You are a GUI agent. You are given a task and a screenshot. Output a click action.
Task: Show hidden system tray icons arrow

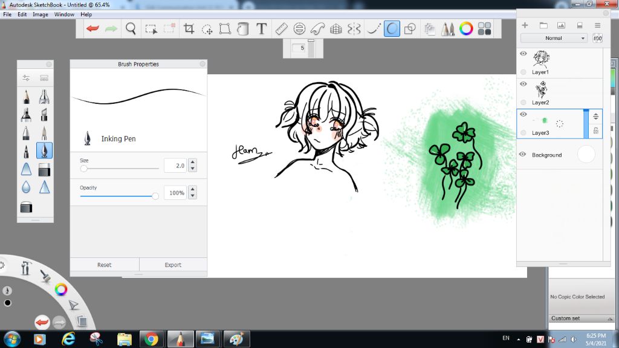point(518,340)
